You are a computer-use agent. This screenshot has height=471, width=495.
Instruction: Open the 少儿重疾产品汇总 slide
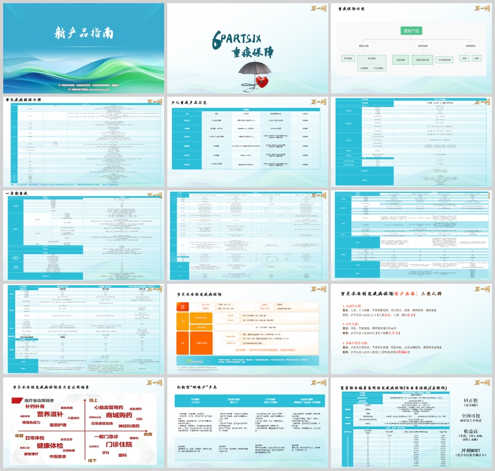pyautogui.click(x=247, y=141)
